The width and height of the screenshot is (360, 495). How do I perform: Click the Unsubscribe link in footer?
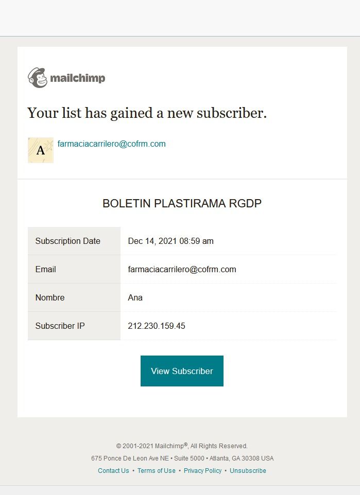tap(248, 471)
